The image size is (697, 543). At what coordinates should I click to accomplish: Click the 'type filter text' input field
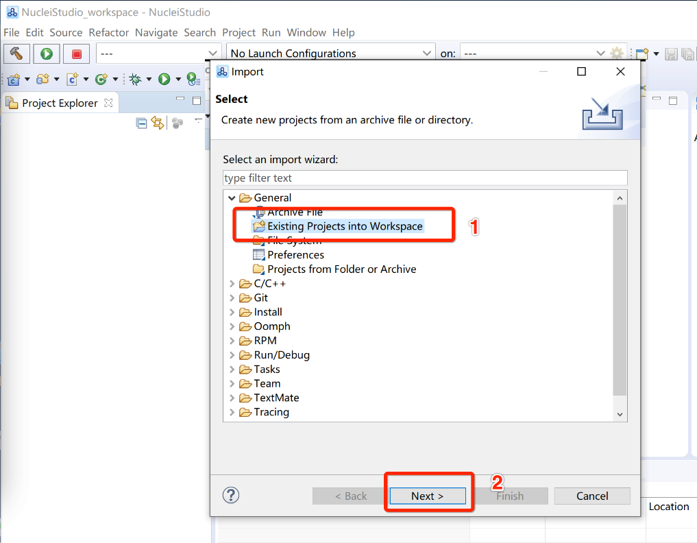point(425,178)
